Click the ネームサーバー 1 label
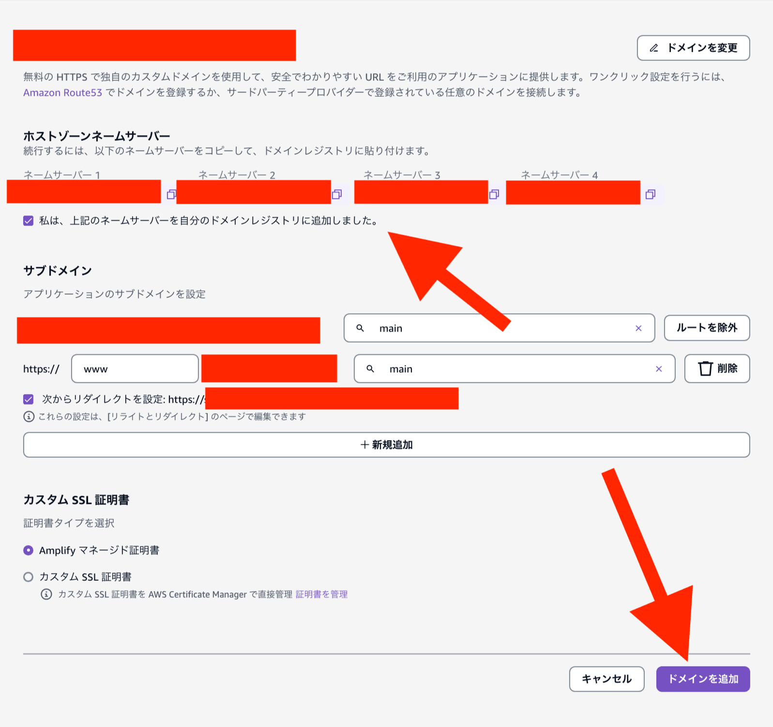The image size is (773, 727). point(62,175)
